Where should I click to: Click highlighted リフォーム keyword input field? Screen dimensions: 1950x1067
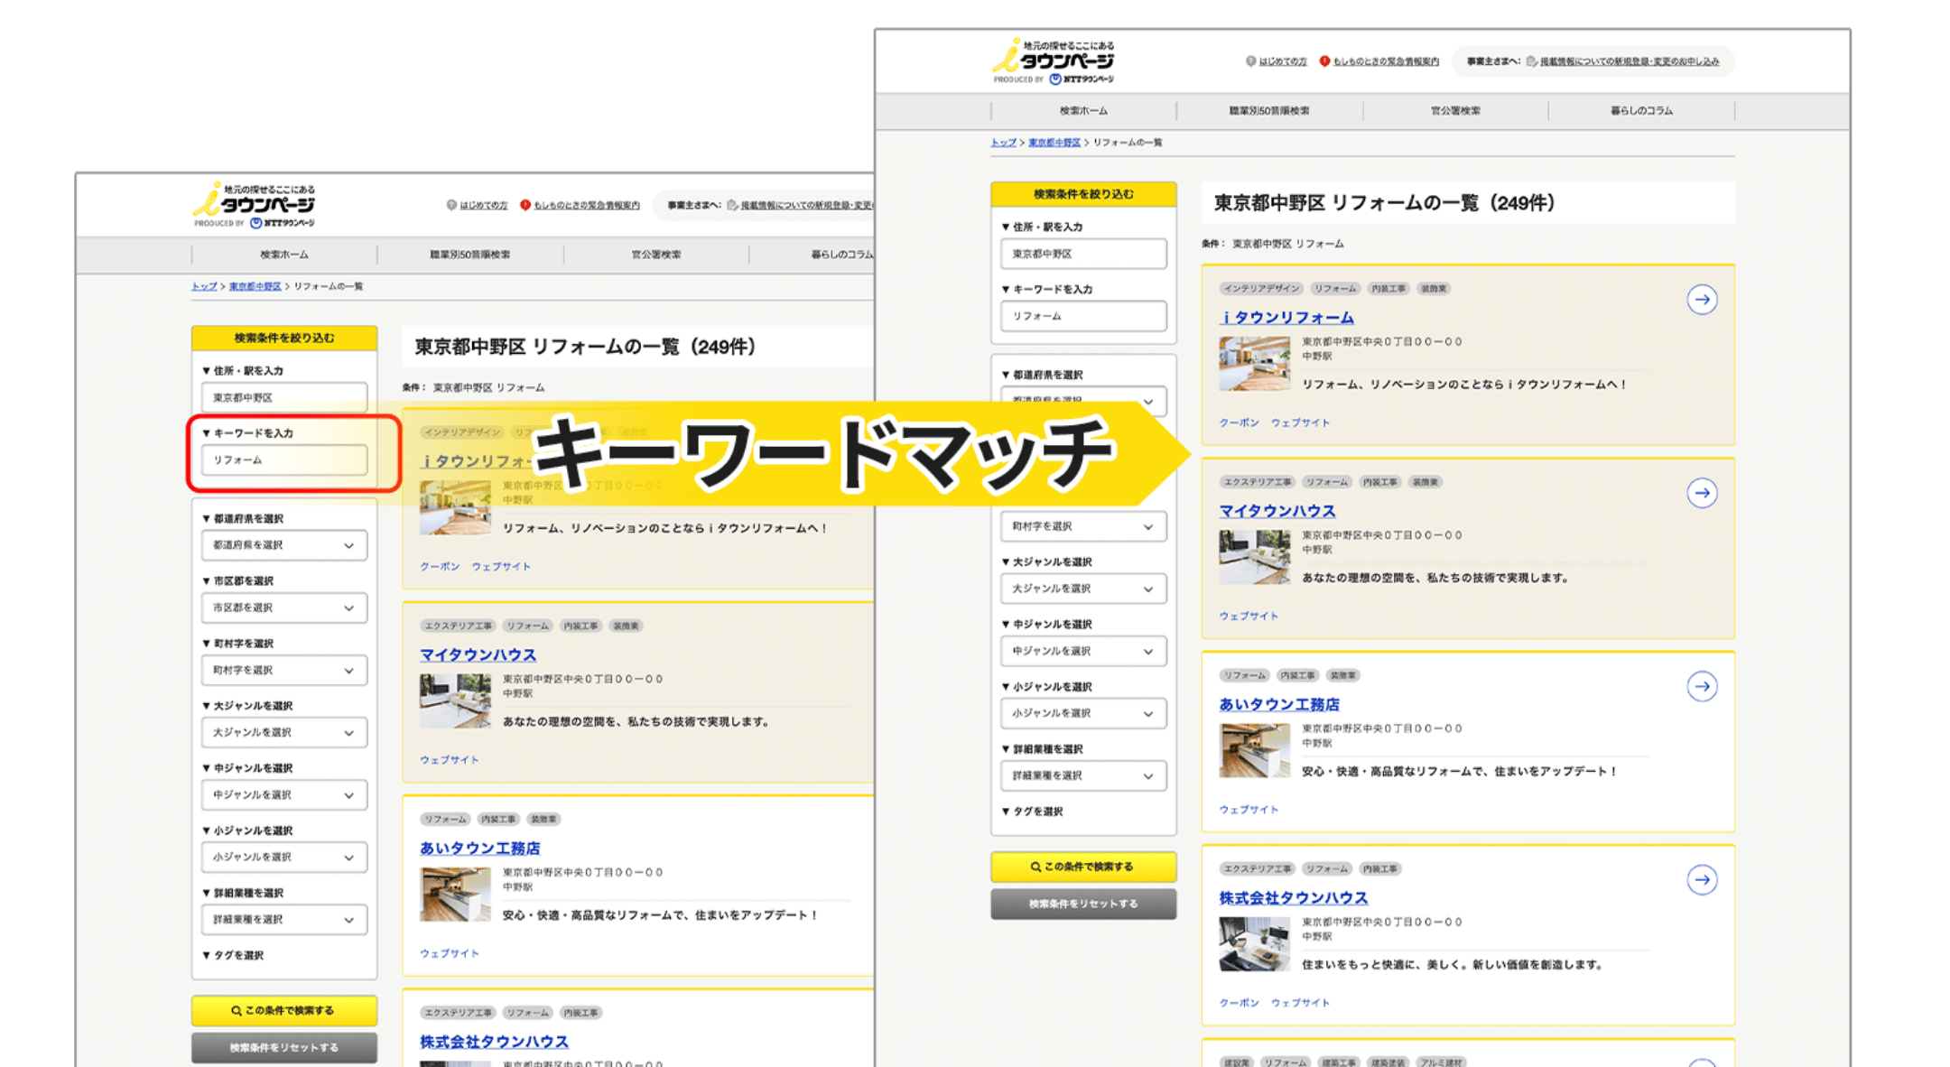(283, 459)
